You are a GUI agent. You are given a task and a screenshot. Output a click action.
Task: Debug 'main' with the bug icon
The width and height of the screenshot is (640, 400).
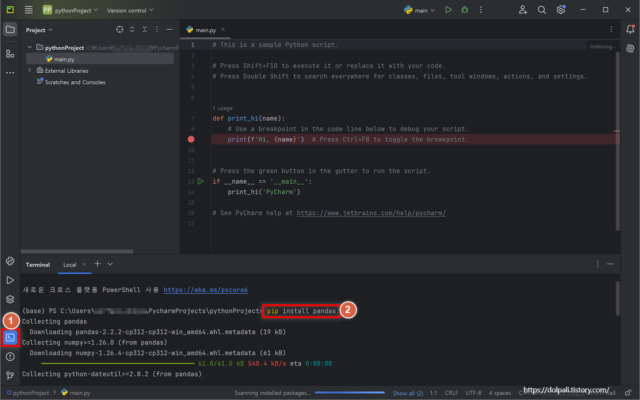pos(464,10)
